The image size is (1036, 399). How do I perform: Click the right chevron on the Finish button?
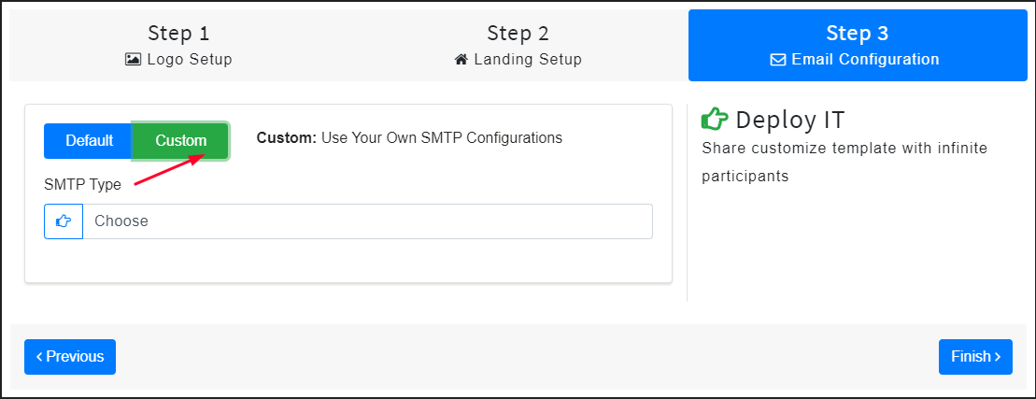998,357
